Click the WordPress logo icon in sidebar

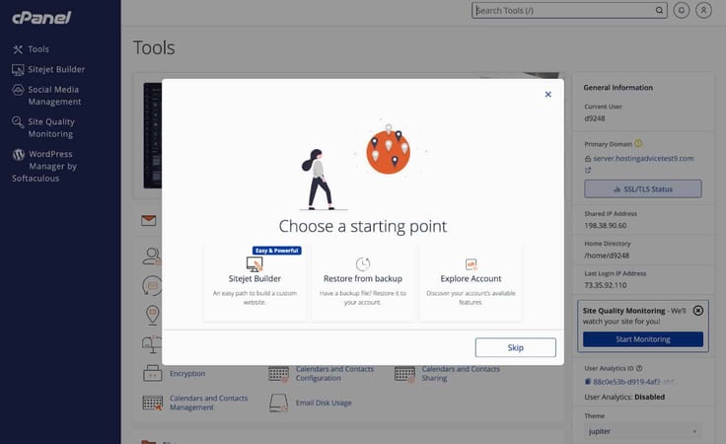[x=19, y=154]
